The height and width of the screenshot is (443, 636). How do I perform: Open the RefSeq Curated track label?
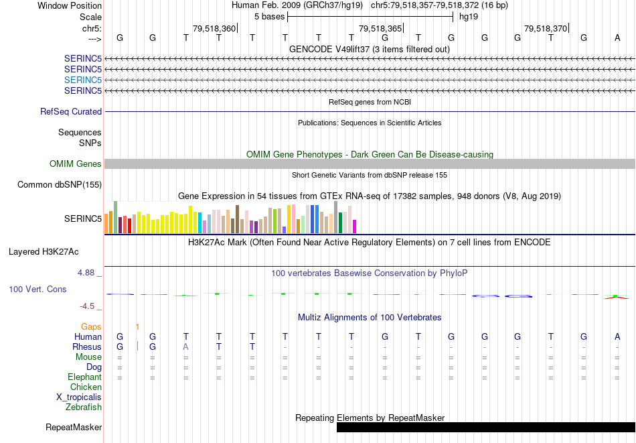click(x=71, y=112)
